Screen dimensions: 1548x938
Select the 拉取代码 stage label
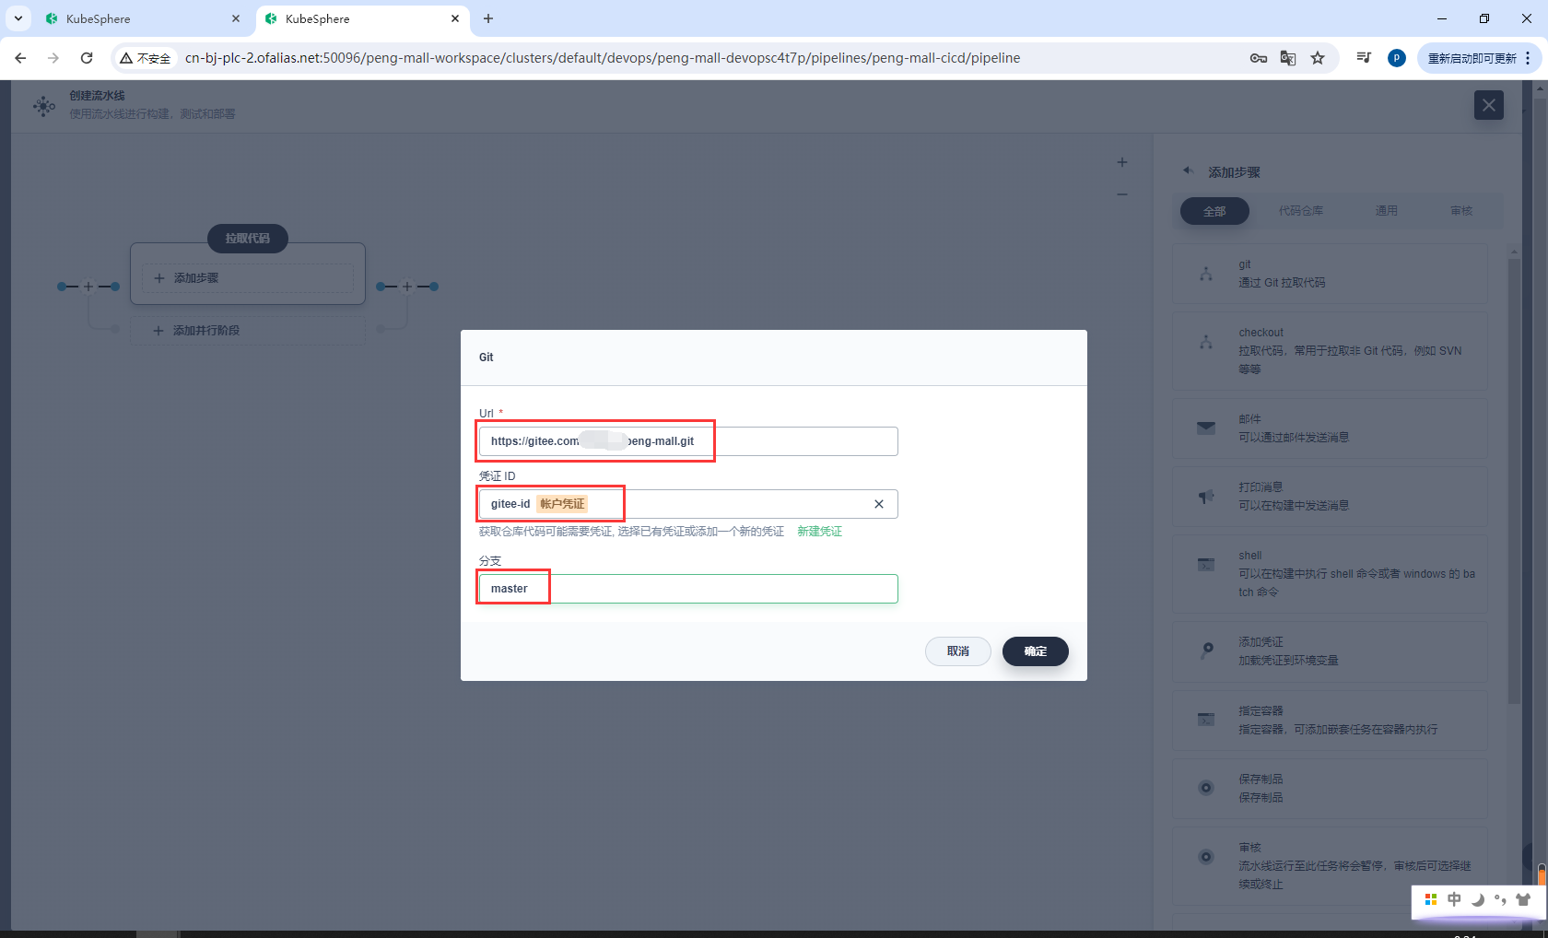[x=248, y=238]
